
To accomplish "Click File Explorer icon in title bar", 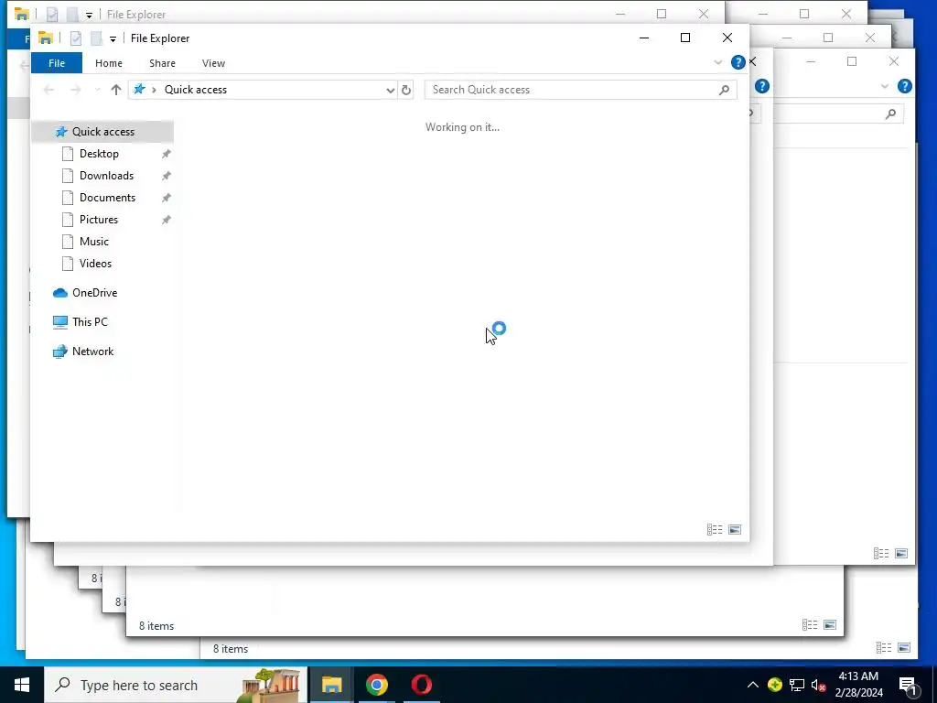I will click(x=46, y=38).
